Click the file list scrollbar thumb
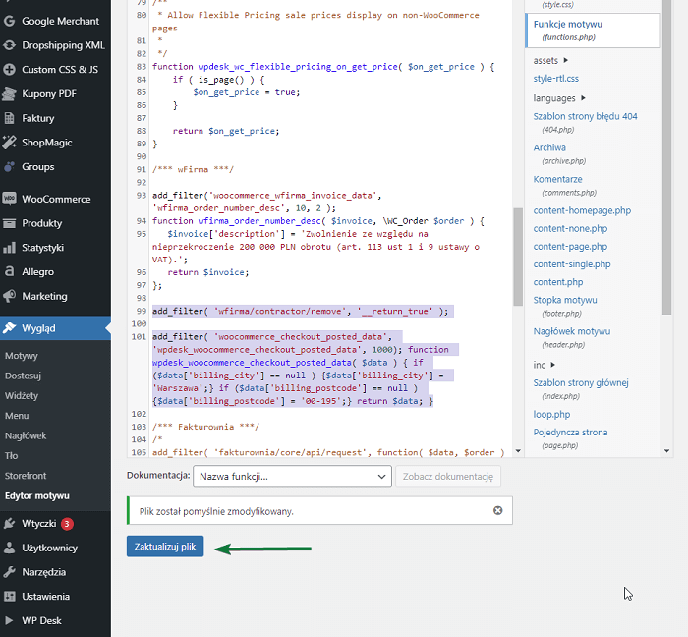Image resolution: width=688 pixels, height=637 pixels. click(x=667, y=157)
